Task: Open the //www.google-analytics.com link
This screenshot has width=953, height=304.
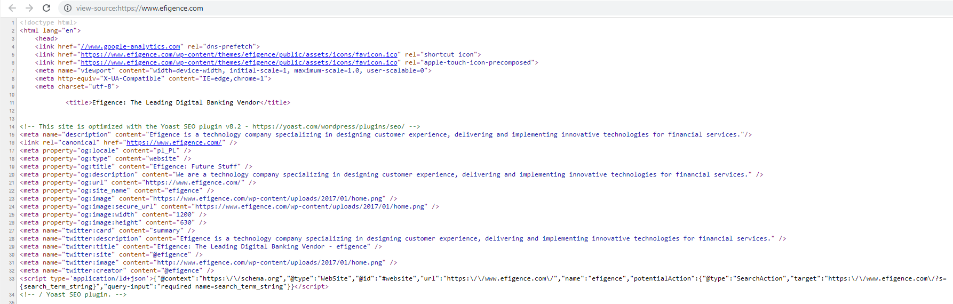Action: [x=130, y=46]
